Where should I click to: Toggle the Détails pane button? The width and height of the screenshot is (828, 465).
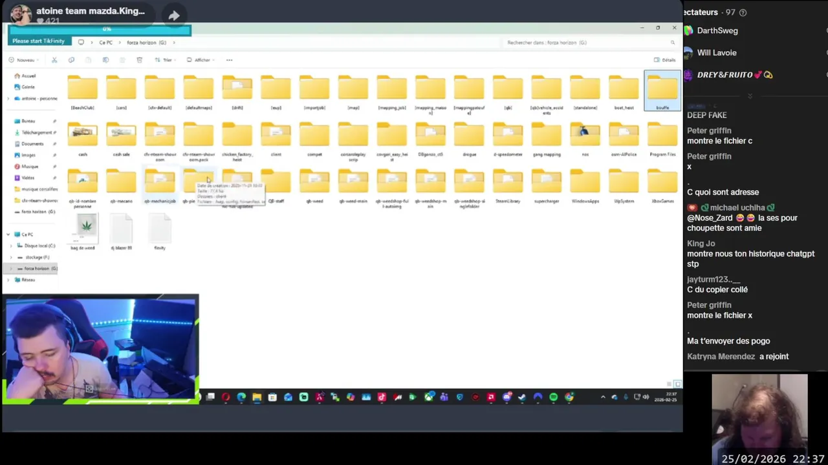coord(665,60)
